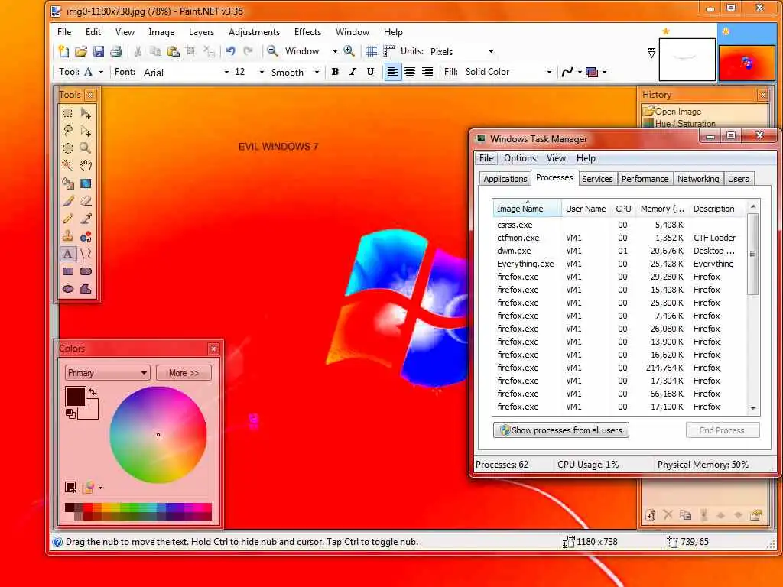783x587 pixels.
Task: Click the Save floppy disk icon
Action: tap(99, 51)
